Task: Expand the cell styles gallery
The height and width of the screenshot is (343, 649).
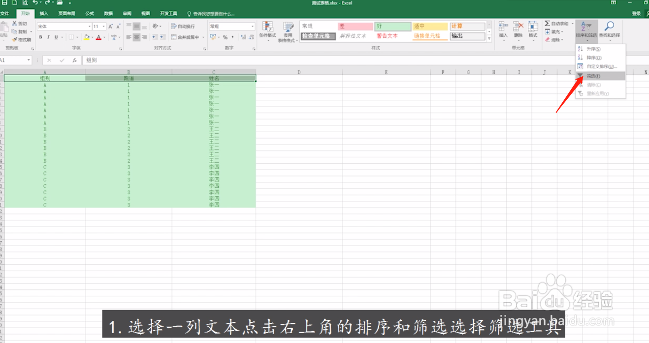Action: [x=489, y=38]
